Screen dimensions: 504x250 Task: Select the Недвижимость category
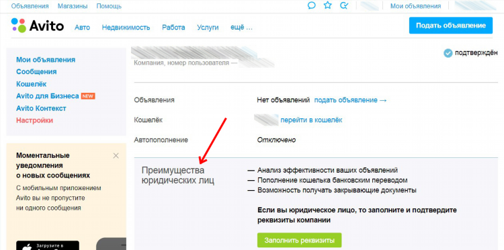126,28
